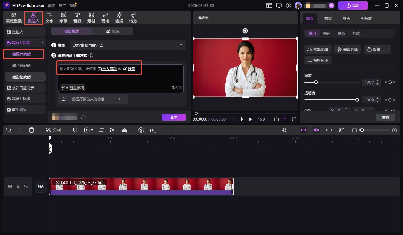403x235 pixels.
Task: Click the microphone voiceover record icon
Action: pos(284,130)
